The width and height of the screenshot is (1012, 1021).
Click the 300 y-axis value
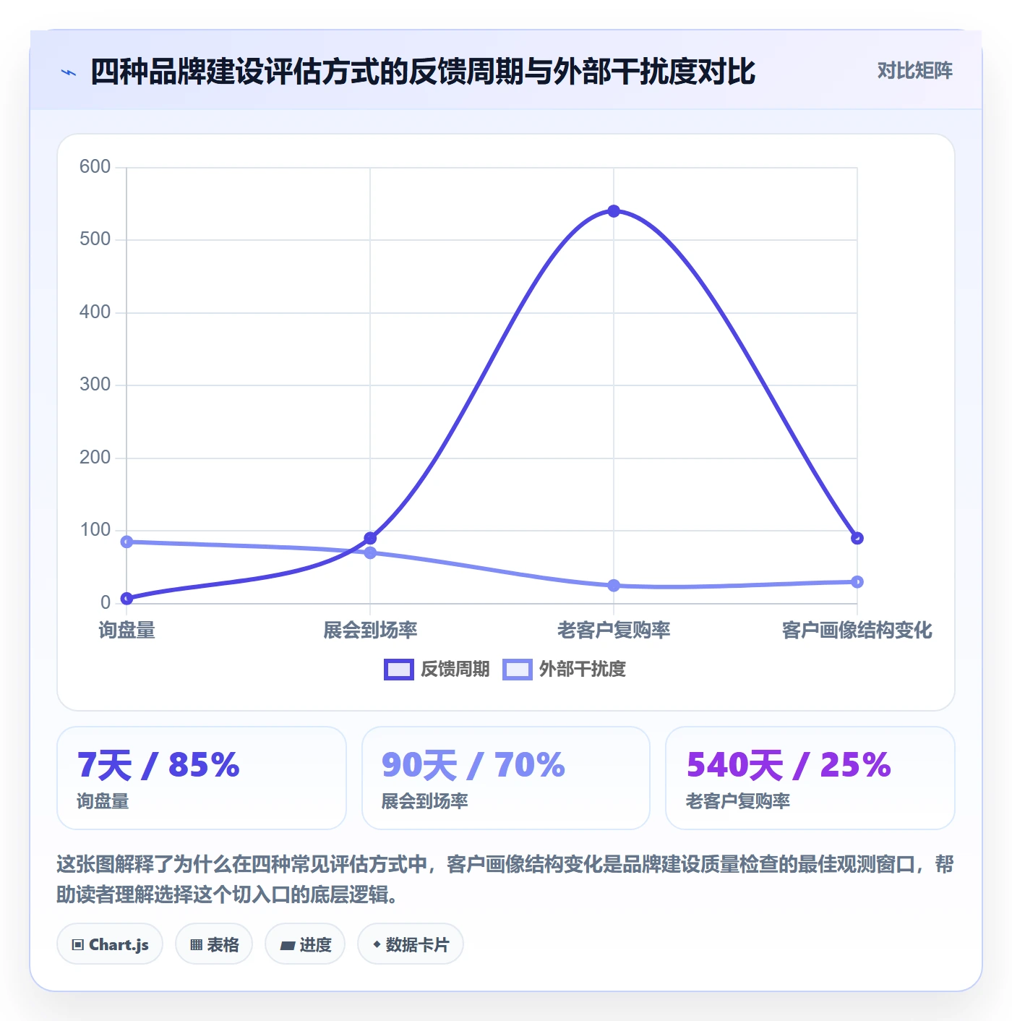click(x=95, y=385)
